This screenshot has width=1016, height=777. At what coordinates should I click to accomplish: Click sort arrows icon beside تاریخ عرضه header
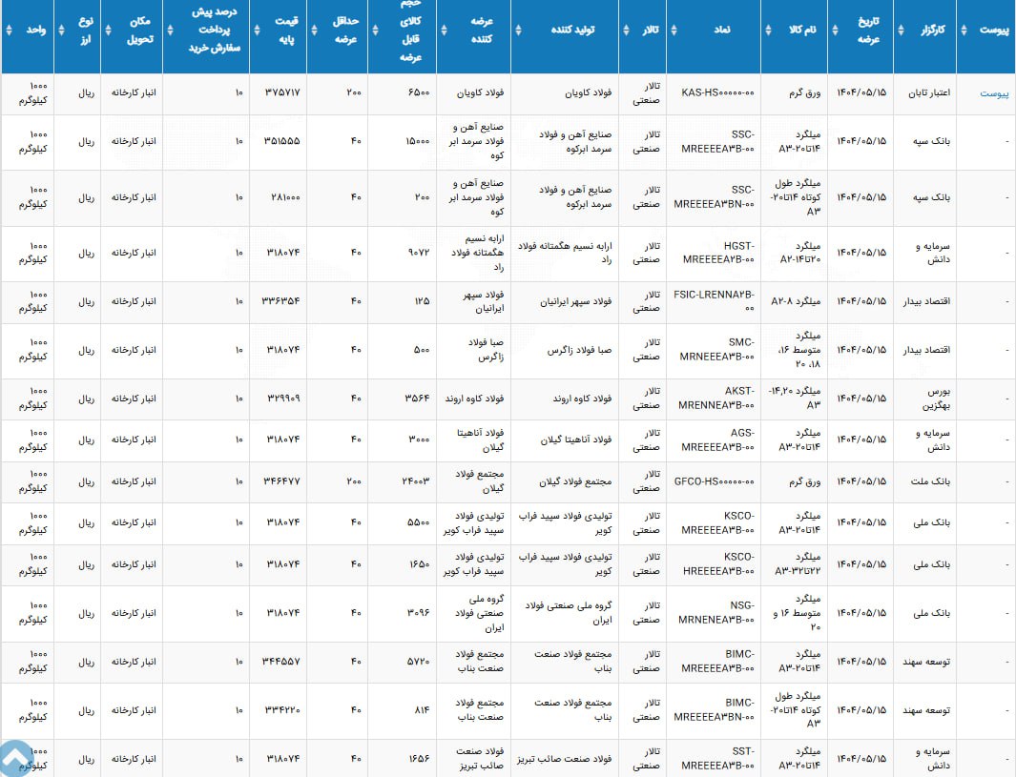(x=834, y=30)
